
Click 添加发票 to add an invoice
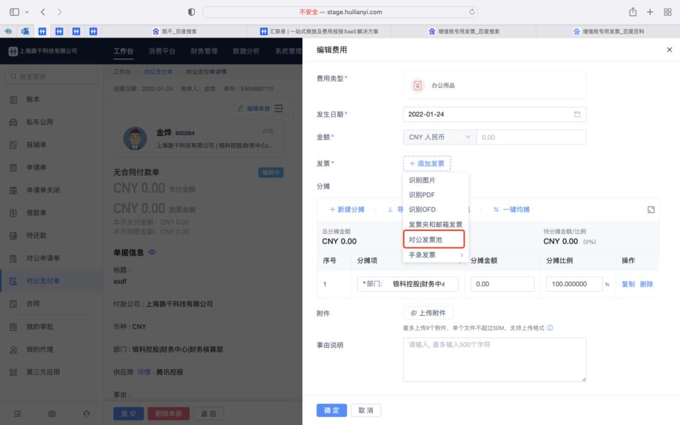coord(427,162)
